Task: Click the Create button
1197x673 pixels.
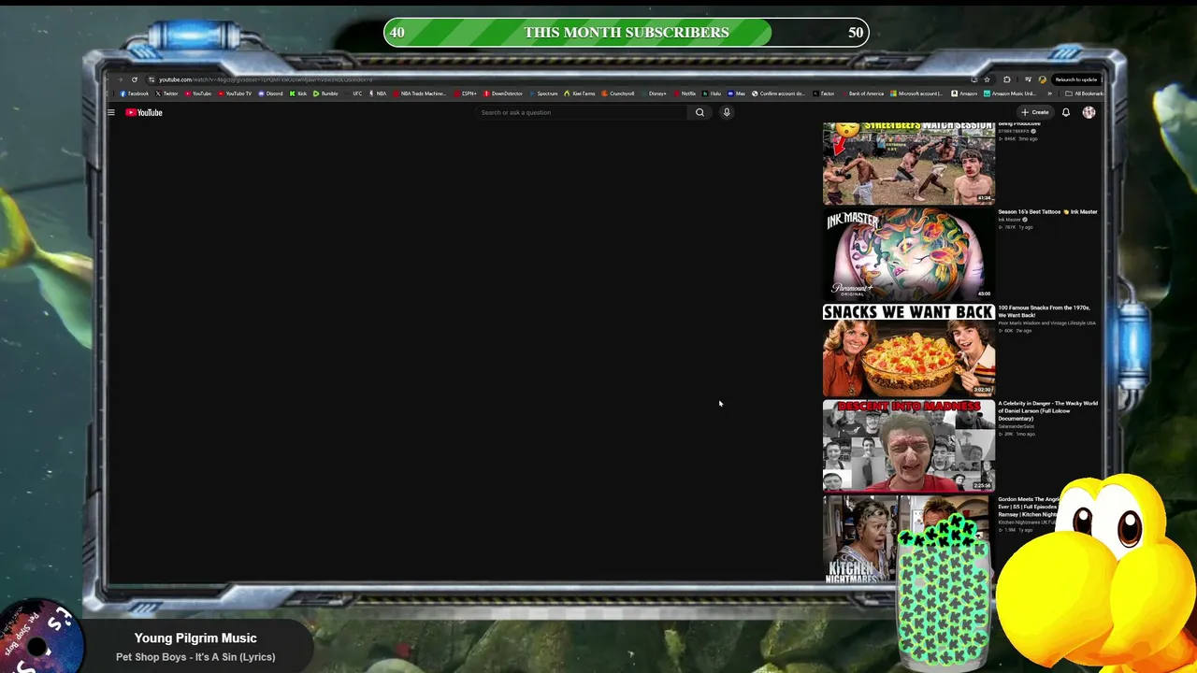Action: pos(1035,112)
